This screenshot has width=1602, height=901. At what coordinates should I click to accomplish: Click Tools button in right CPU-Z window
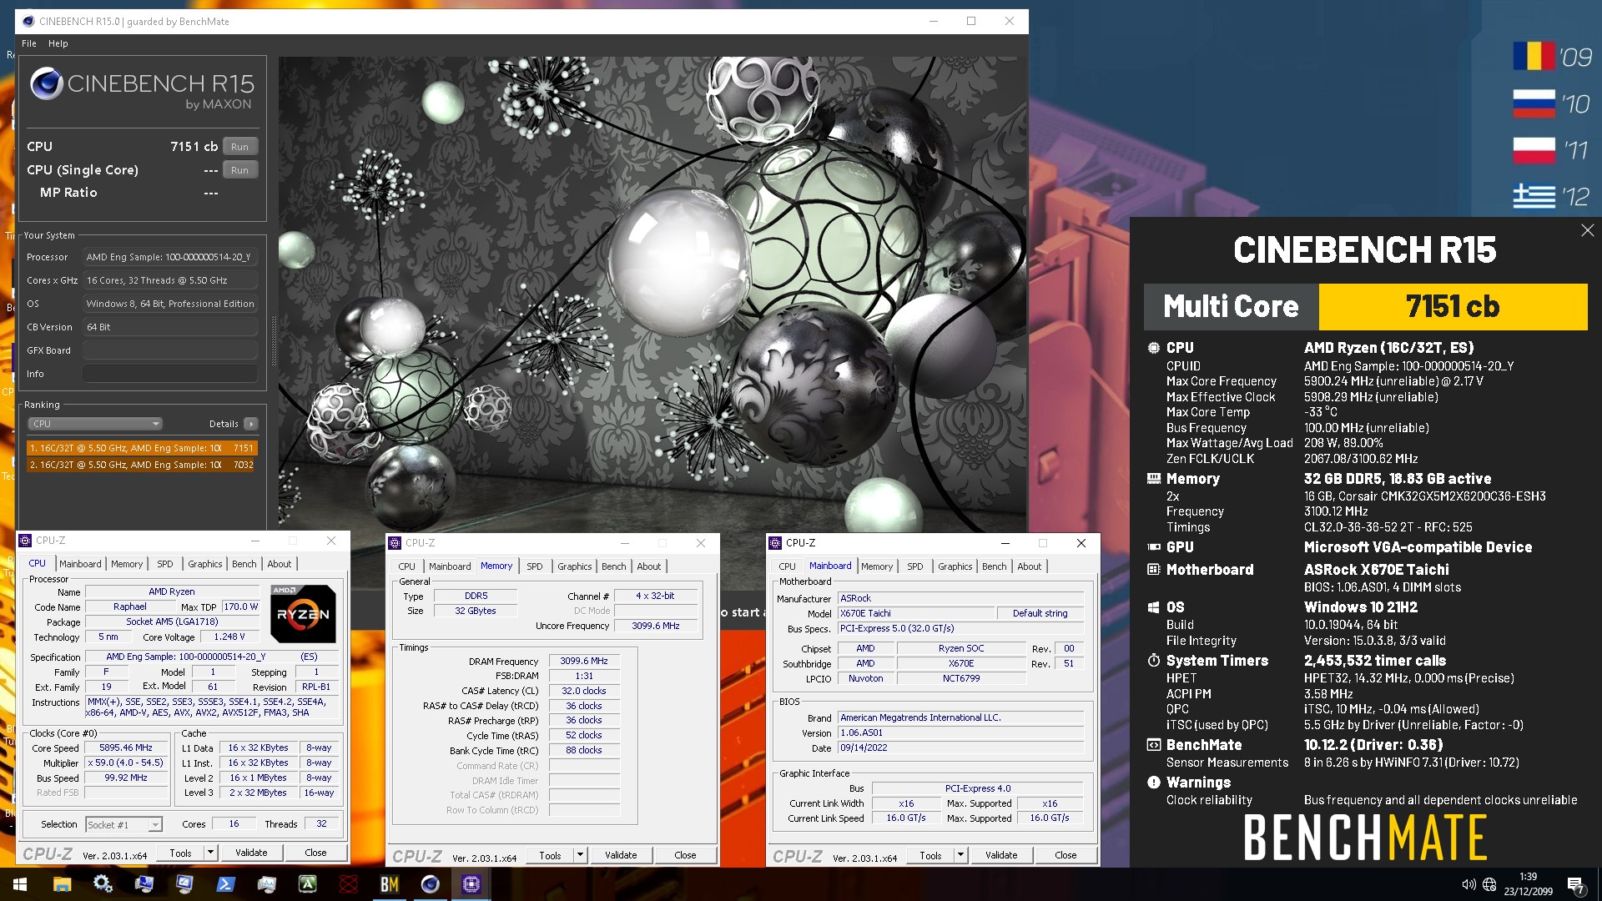(x=930, y=855)
